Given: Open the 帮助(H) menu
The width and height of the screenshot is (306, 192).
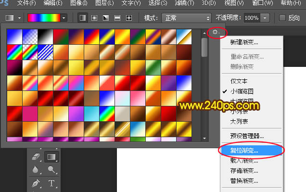Looking at the screenshot, I should click(x=291, y=3).
